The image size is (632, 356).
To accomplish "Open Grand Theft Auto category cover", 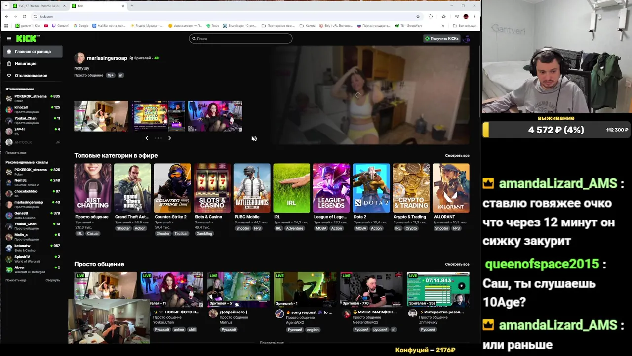I will (x=132, y=188).
